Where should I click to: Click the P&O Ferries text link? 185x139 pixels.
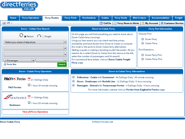click(15, 87)
